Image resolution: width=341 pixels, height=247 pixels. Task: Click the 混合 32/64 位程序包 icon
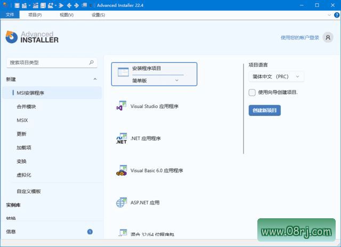coord(123,233)
